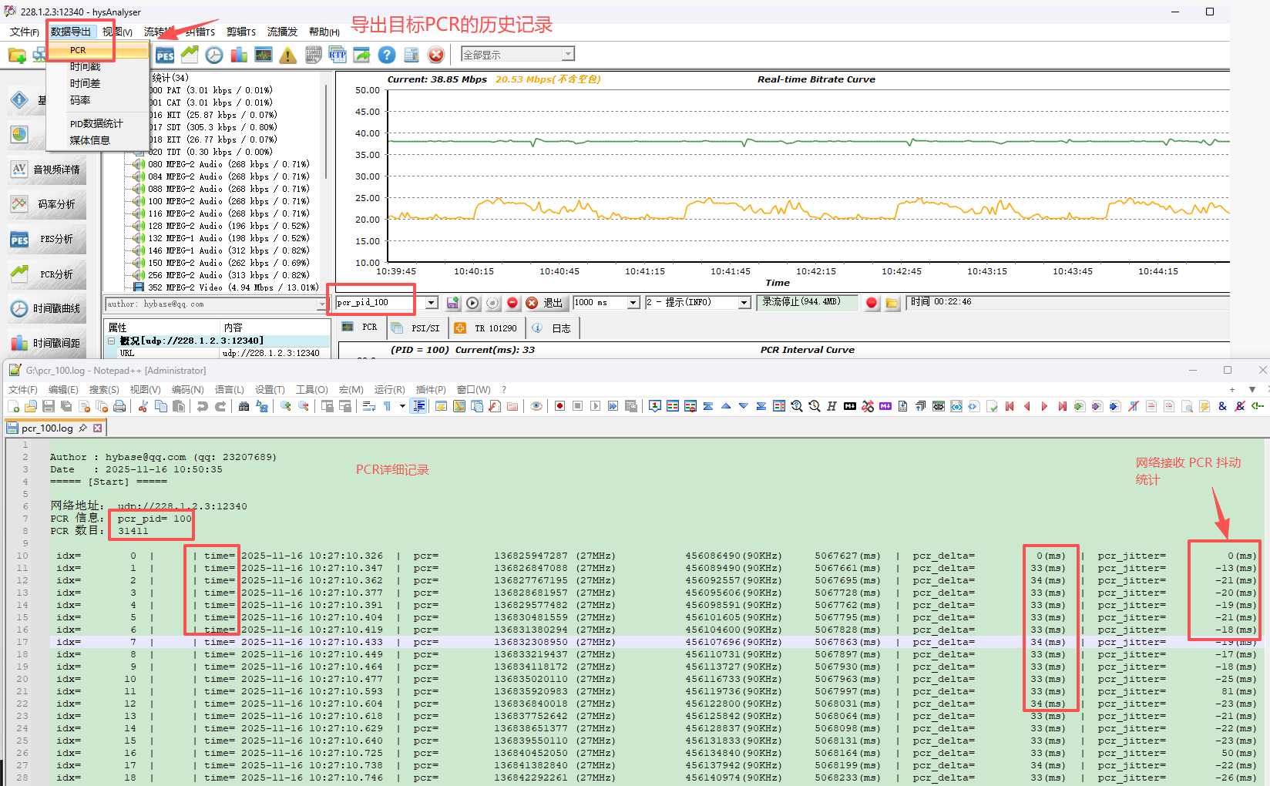Open the pcr_pid_100 dropdown

point(432,303)
